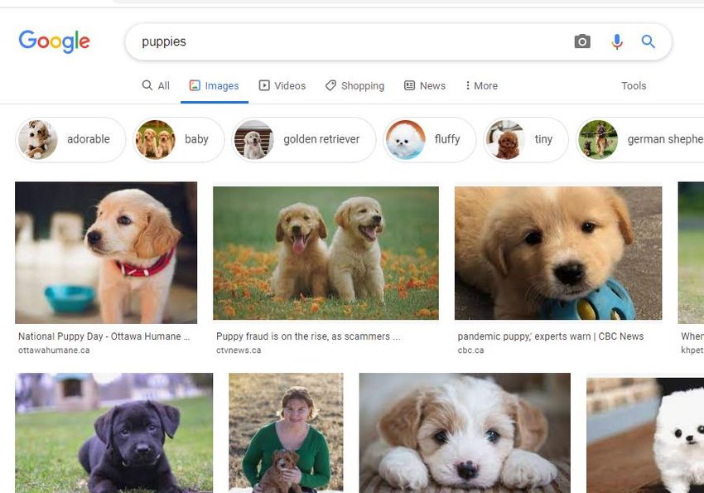Viewport: 704px width, 493px height.
Task: Filter by the golden retriever chip
Action: coord(303,140)
